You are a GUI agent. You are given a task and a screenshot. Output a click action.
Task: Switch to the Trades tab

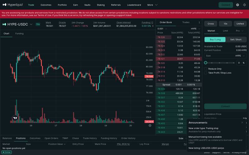(186, 22)
